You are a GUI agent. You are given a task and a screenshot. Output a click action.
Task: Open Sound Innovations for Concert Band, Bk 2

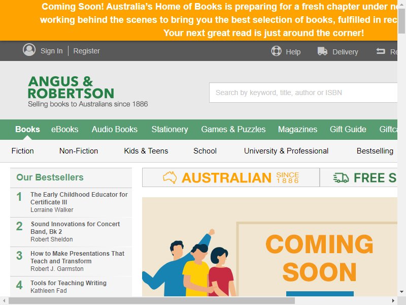[x=75, y=228]
